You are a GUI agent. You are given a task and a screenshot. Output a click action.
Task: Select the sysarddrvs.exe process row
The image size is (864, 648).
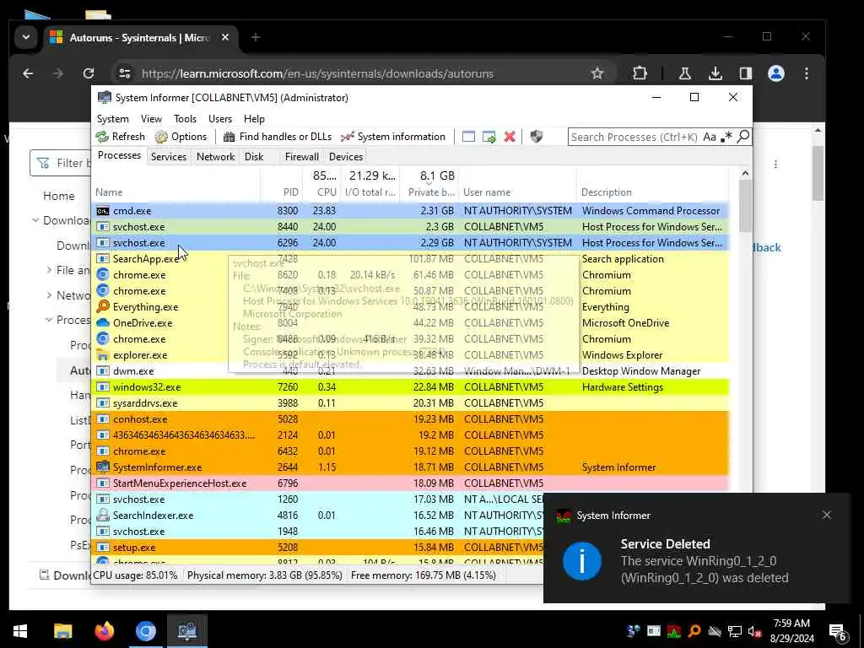coord(410,403)
